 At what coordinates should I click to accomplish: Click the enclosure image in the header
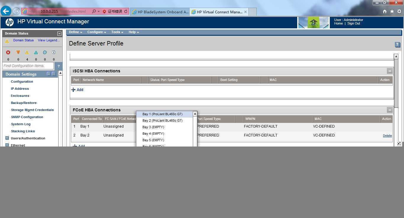[313, 22]
